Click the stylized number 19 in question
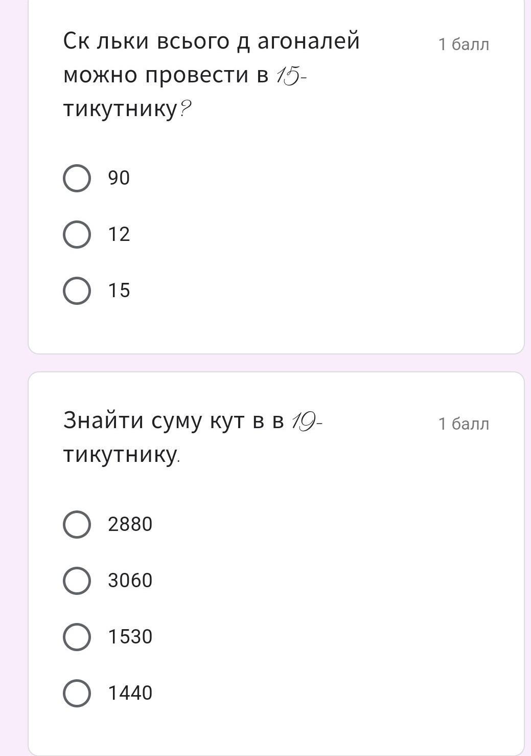Image resolution: width=531 pixels, height=756 pixels. 304,422
